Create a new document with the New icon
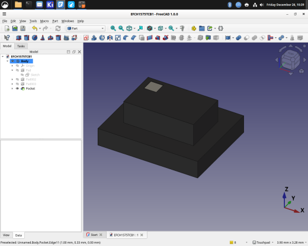This screenshot has width=308, height=246. (x=7, y=28)
